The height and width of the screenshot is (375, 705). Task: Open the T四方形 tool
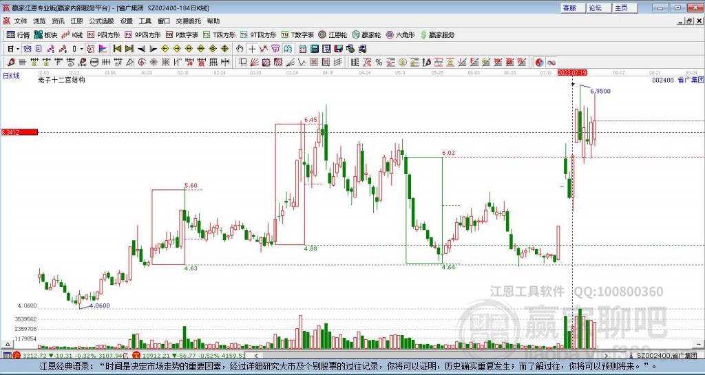(x=219, y=34)
